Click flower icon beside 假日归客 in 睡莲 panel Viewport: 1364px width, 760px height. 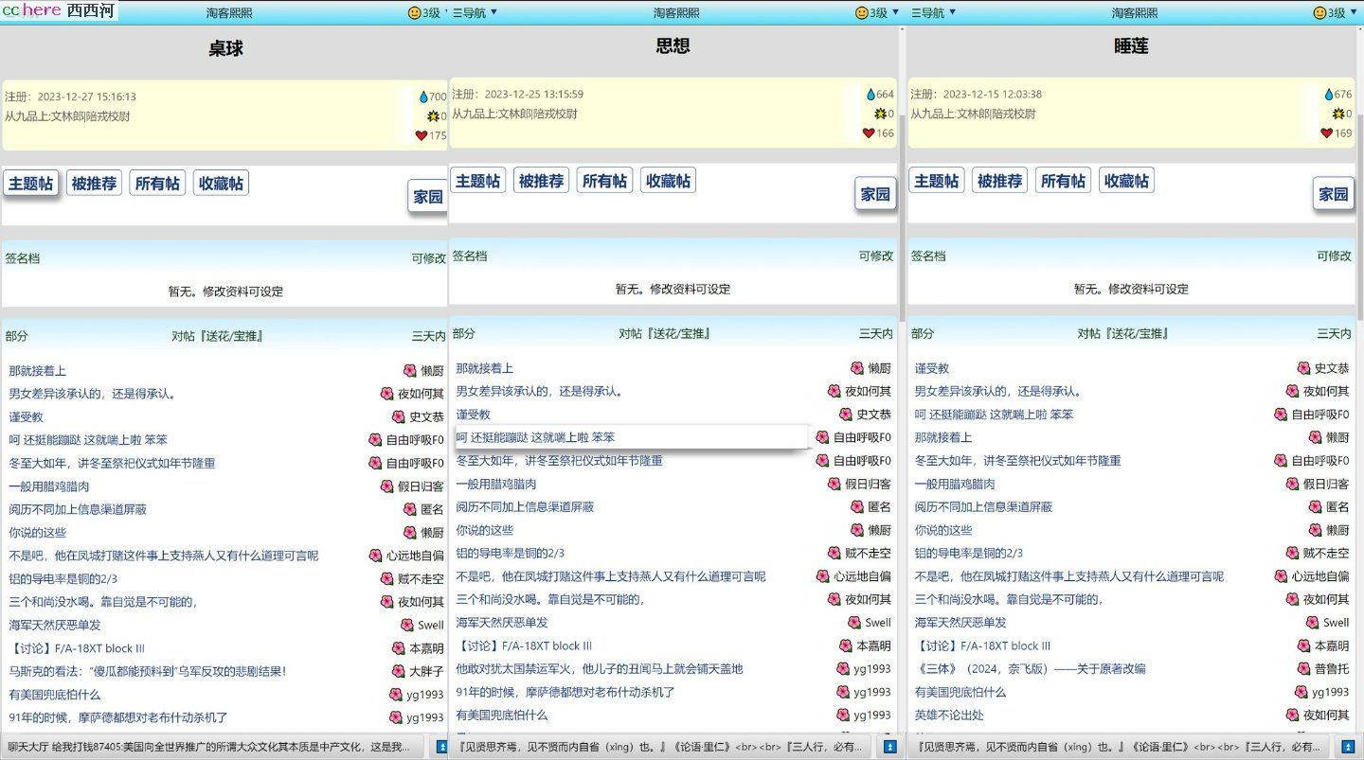(x=1293, y=484)
